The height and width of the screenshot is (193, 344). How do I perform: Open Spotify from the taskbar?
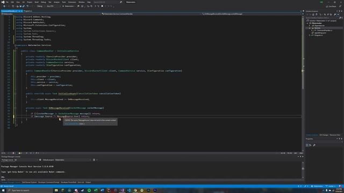click(89, 190)
